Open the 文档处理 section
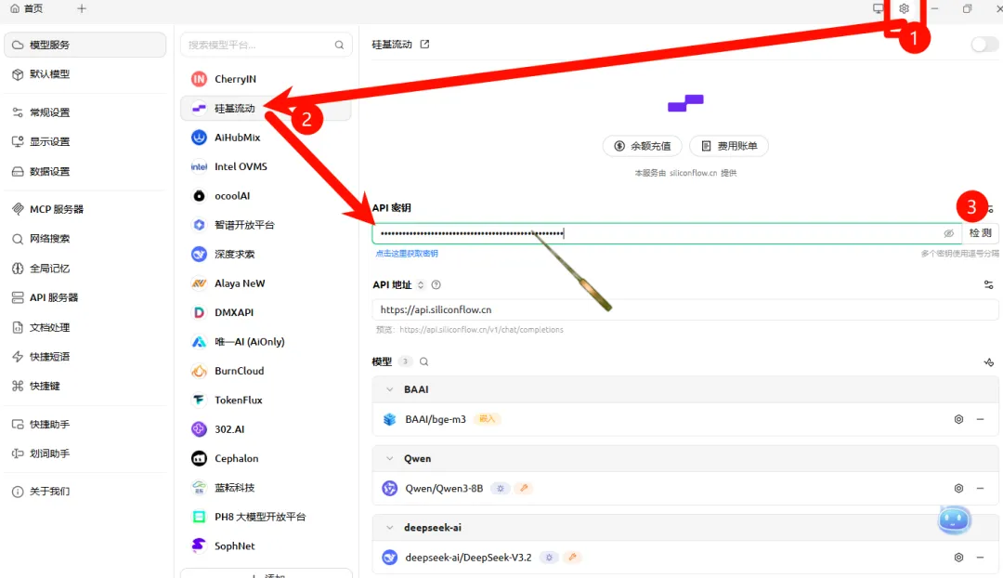 click(x=85, y=327)
